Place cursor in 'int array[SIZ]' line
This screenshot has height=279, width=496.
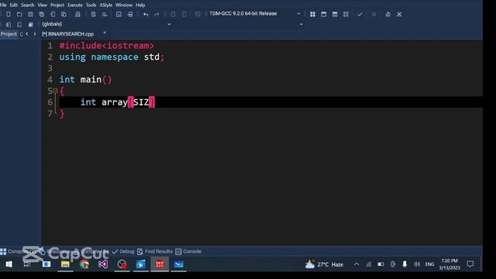[117, 102]
